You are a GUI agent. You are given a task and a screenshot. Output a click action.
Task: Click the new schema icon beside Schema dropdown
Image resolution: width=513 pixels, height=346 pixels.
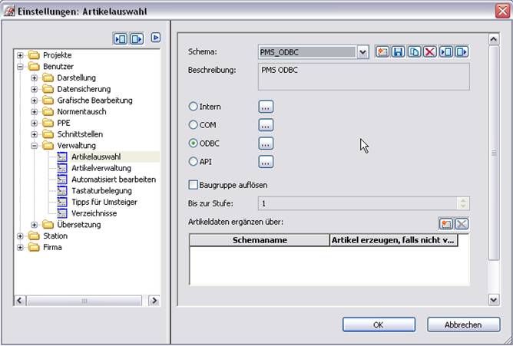pyautogui.click(x=382, y=52)
